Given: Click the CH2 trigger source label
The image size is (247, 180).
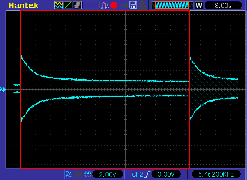Looking at the screenshot, I should pos(137,174).
